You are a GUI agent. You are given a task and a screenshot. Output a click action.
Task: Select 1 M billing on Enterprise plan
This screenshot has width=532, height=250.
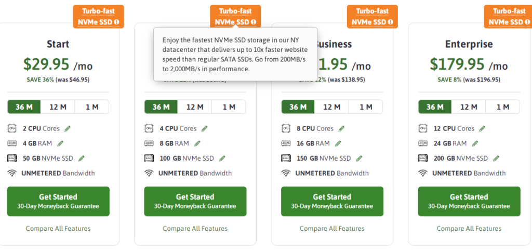tap(503, 107)
